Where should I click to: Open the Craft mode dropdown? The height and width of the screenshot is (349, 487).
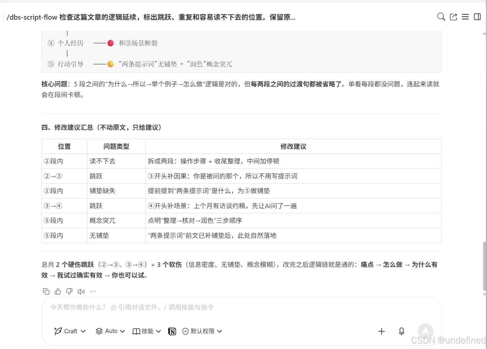70,331
